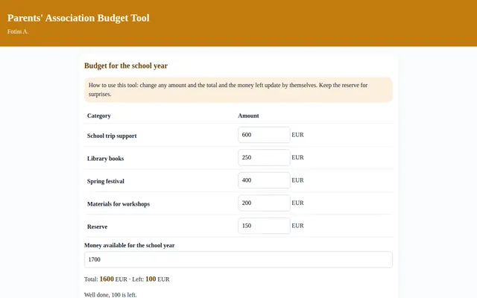477x298 pixels.
Task: Click the 'Well done, 100 is left.' message
Action: click(x=110, y=295)
